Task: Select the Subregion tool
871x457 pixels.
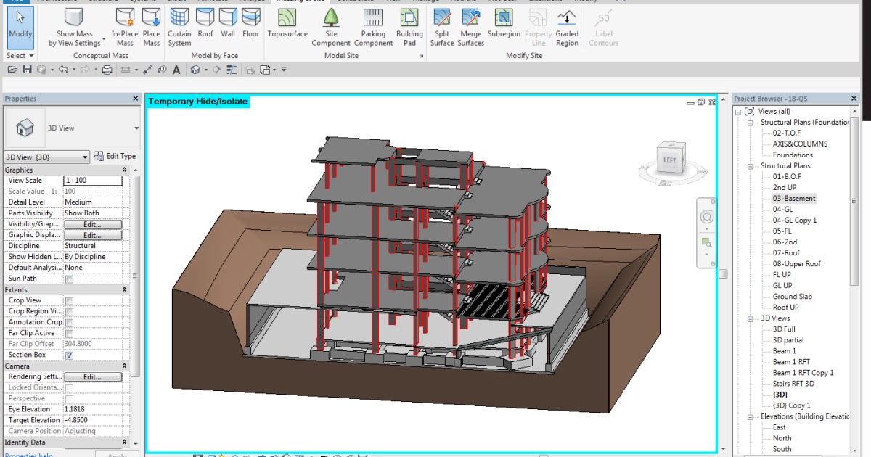Action: [x=504, y=27]
